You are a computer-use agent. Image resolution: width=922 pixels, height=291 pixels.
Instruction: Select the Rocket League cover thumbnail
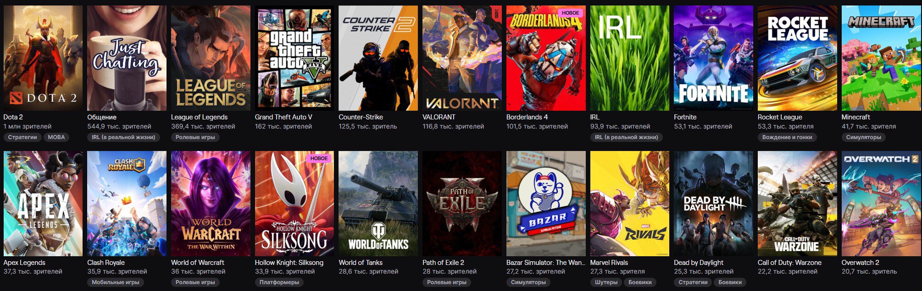click(797, 58)
